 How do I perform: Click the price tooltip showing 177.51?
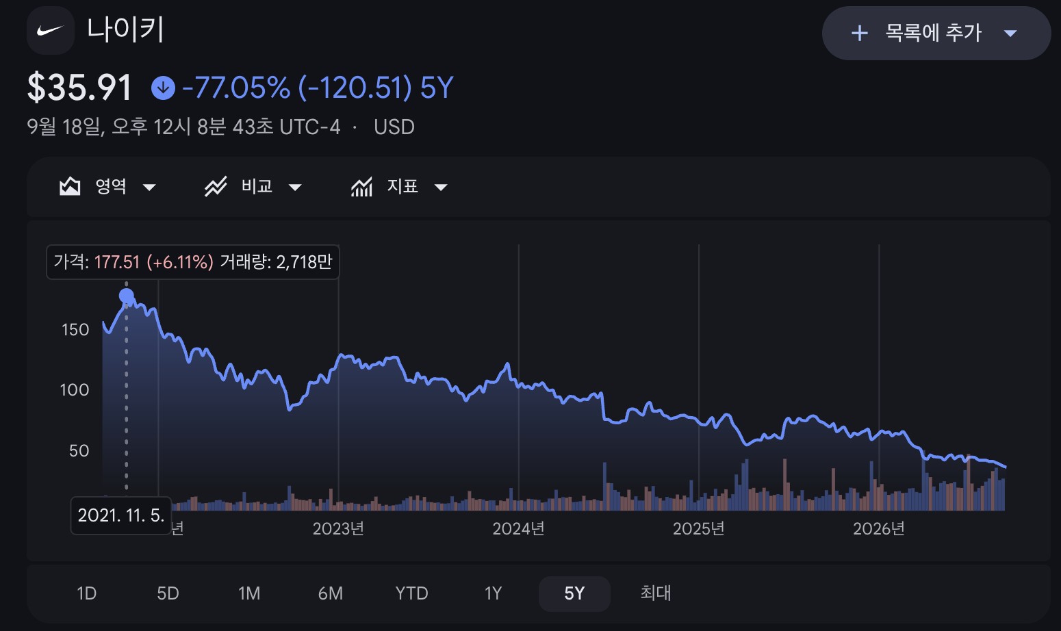(192, 262)
